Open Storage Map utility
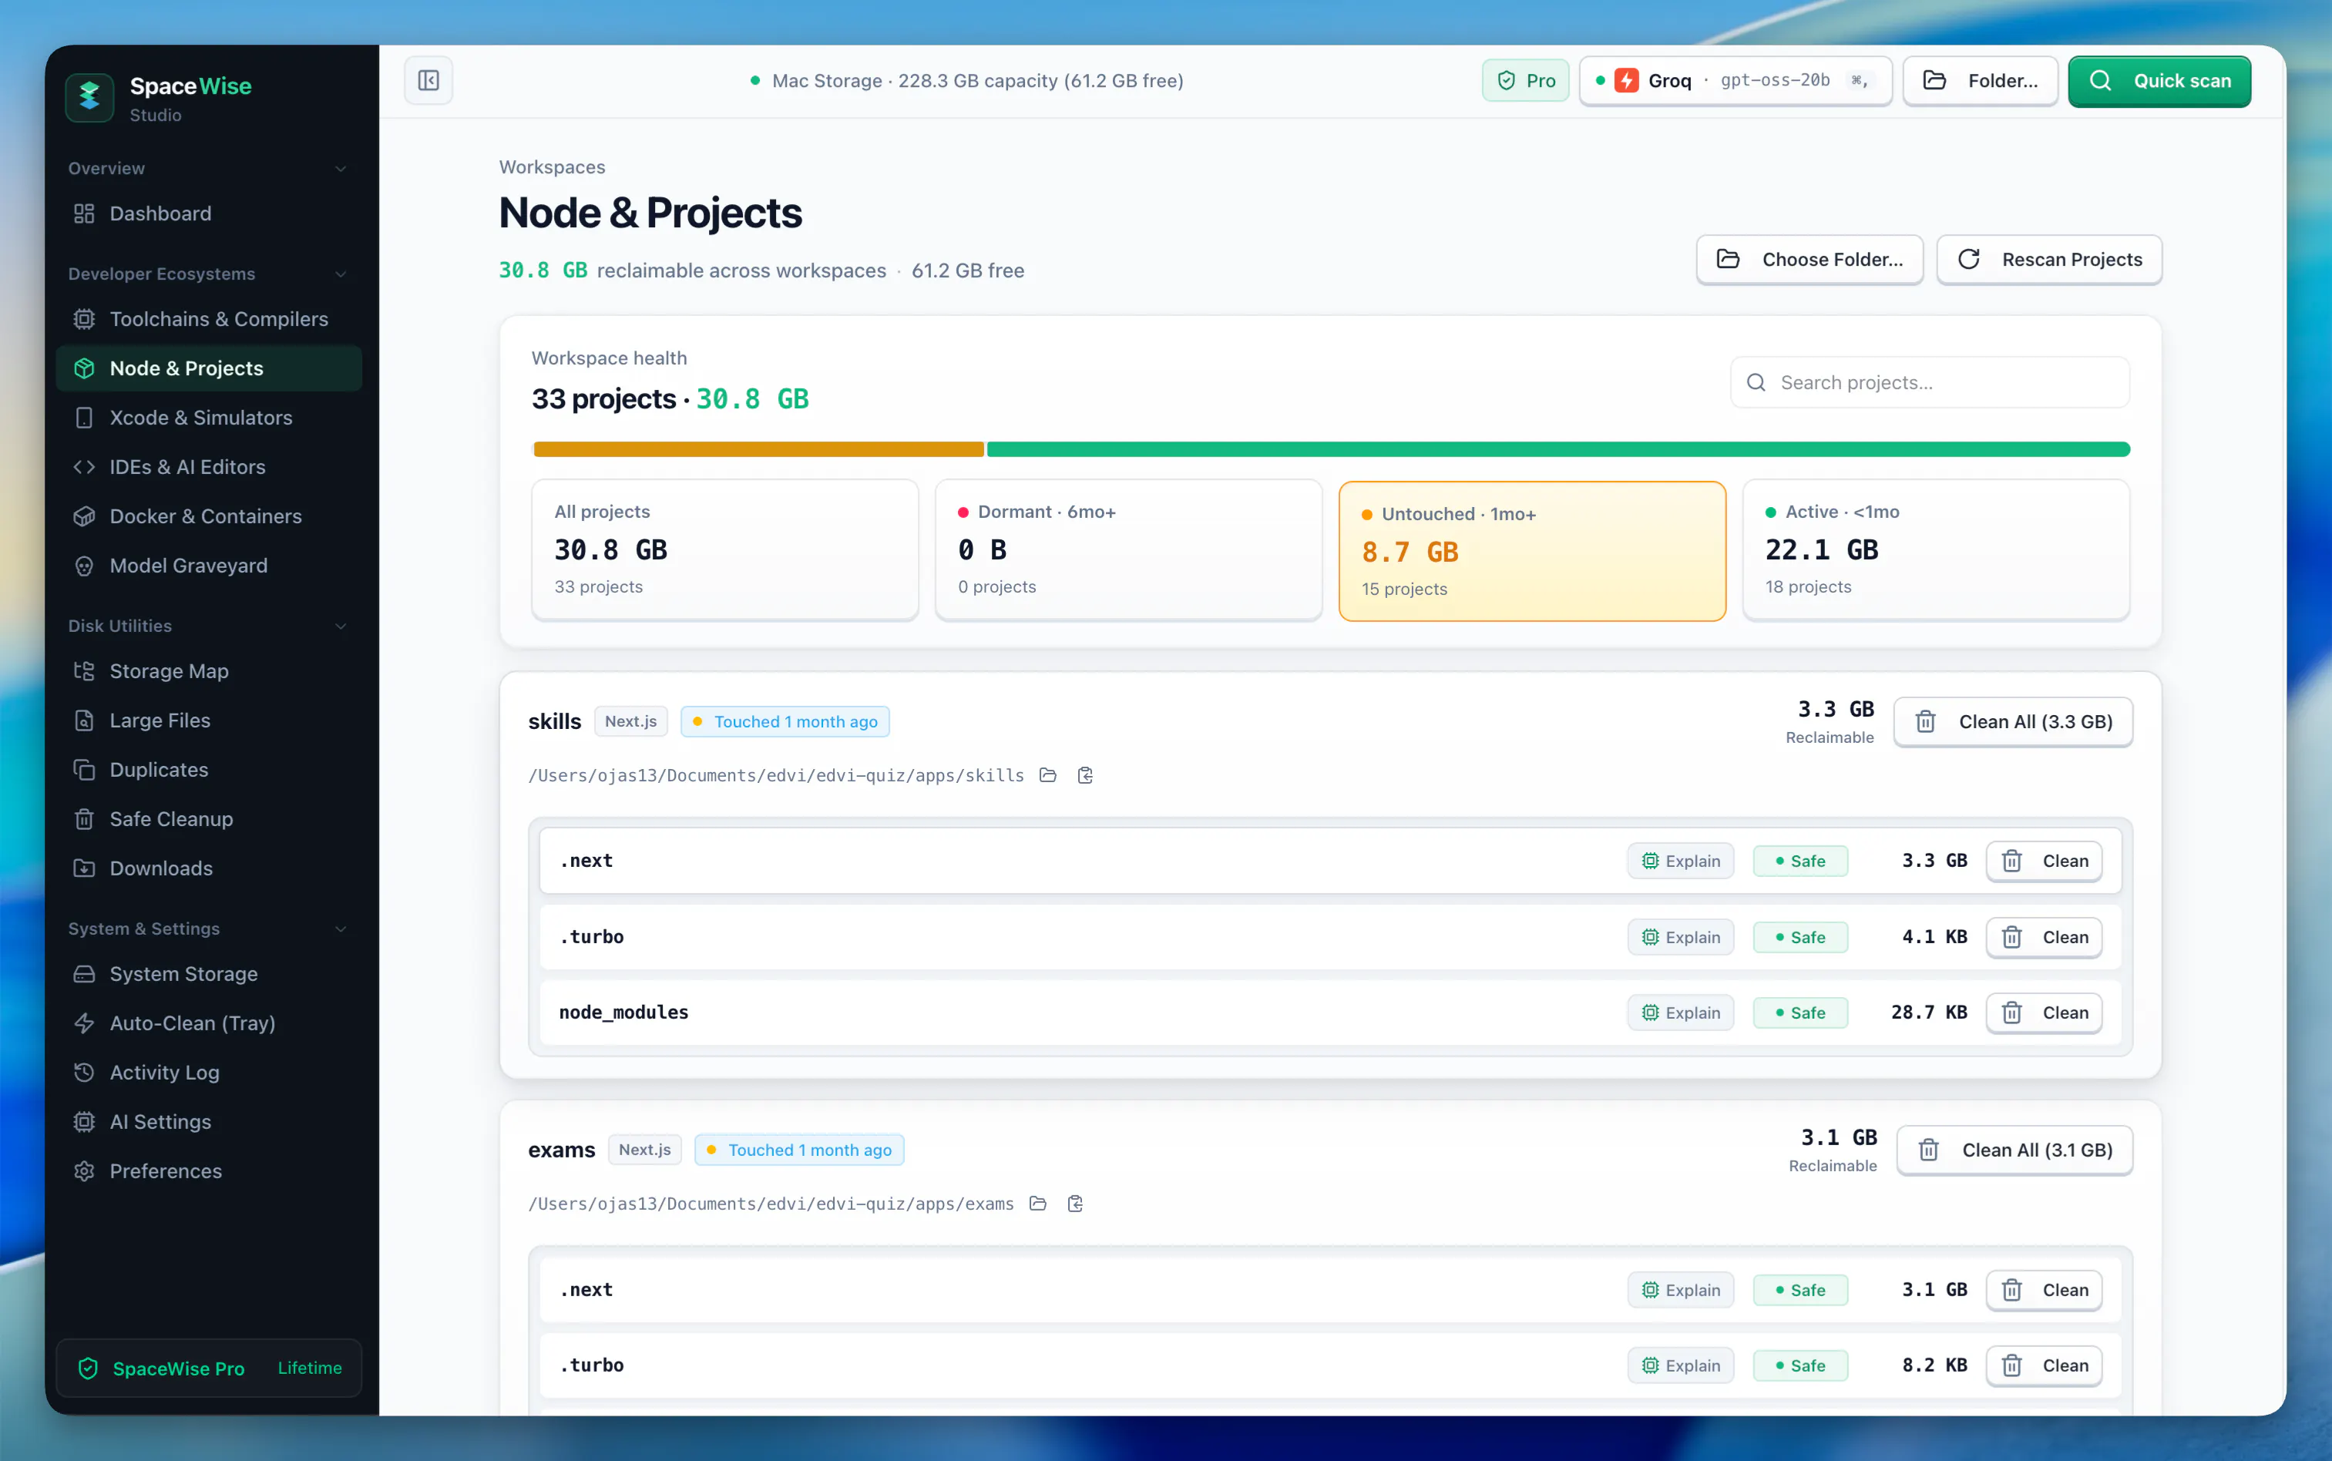The width and height of the screenshot is (2332, 1461). [209, 670]
